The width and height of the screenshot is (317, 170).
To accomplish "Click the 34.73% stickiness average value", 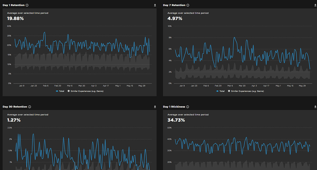I will tap(176, 120).
